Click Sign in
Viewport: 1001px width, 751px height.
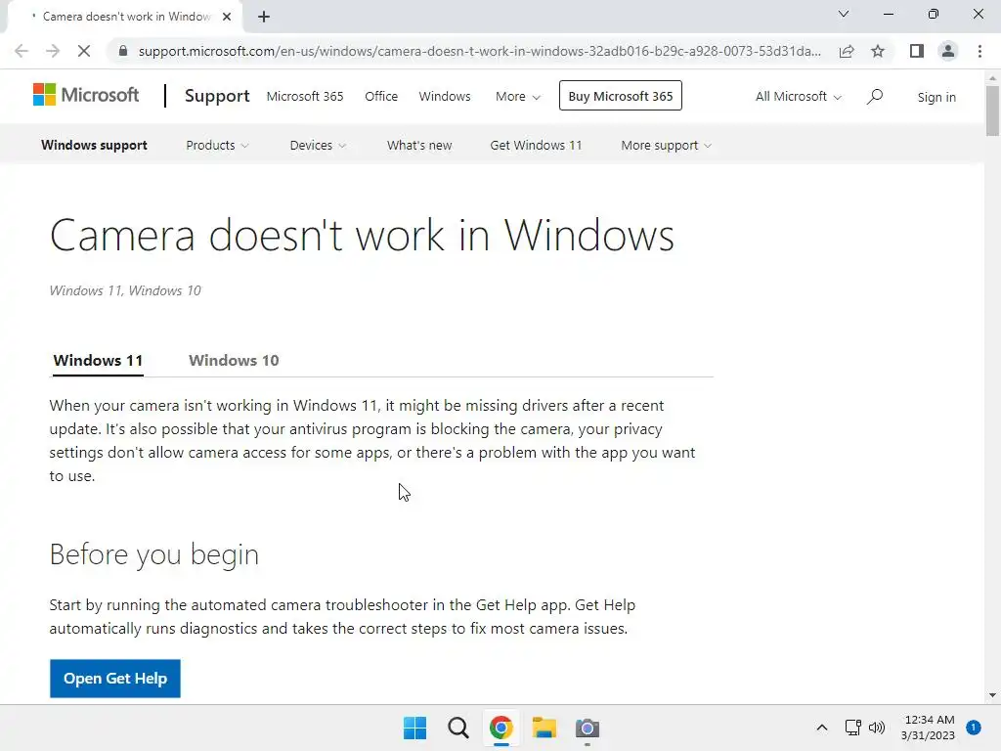[936, 97]
